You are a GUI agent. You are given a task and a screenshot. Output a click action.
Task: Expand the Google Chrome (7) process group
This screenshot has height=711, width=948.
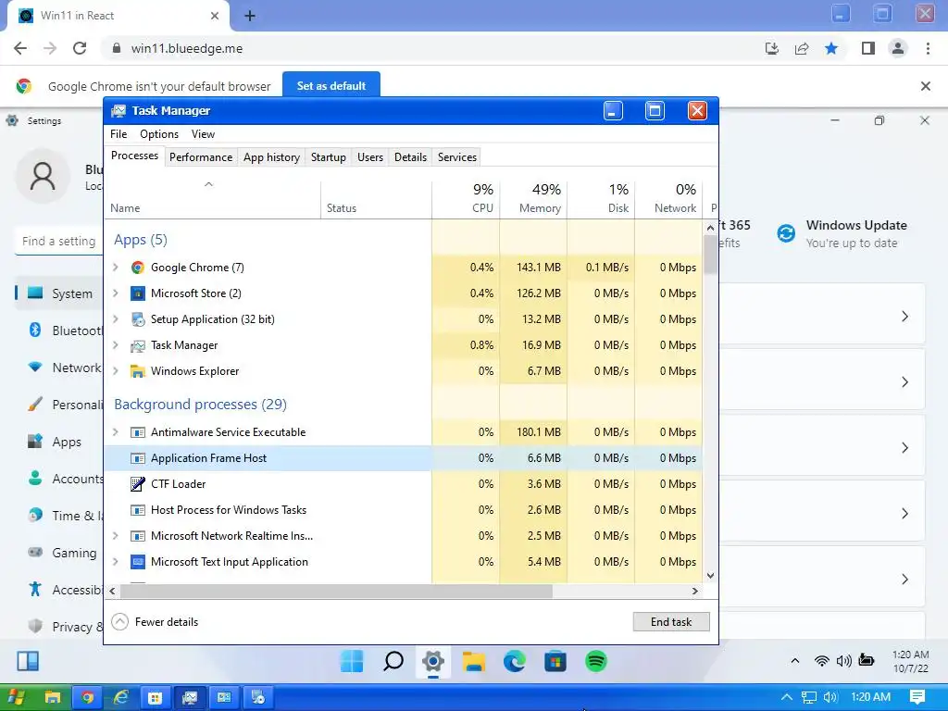point(116,268)
